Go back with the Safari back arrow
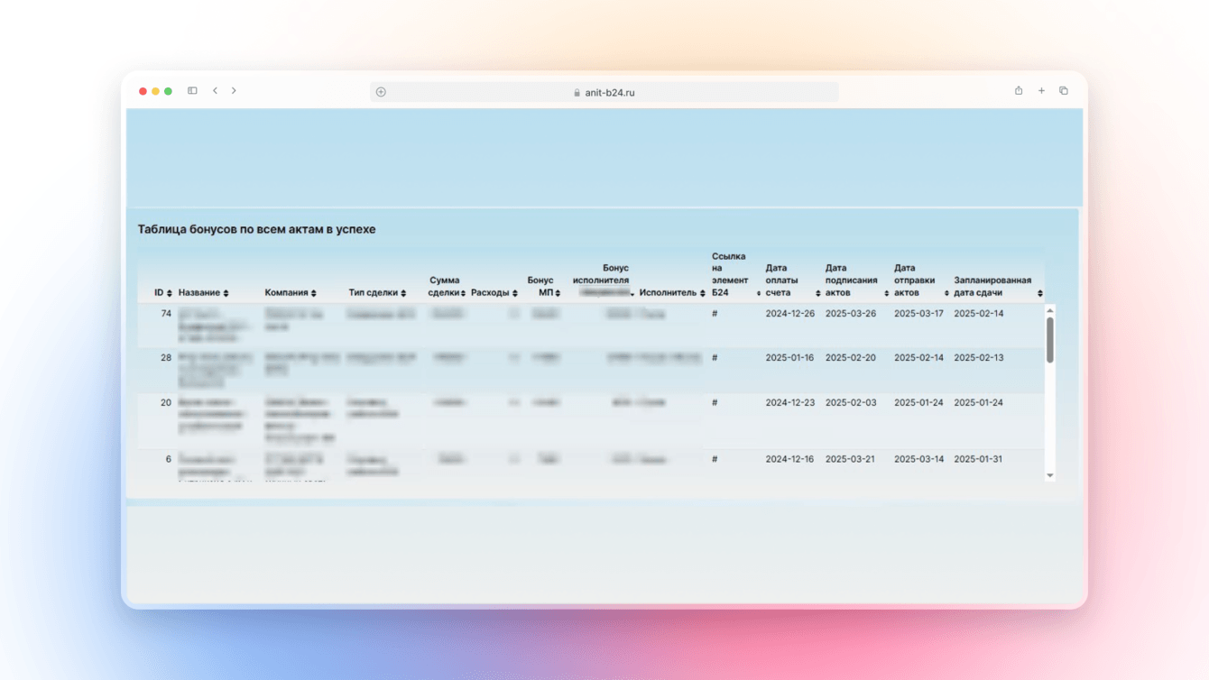 (x=215, y=91)
